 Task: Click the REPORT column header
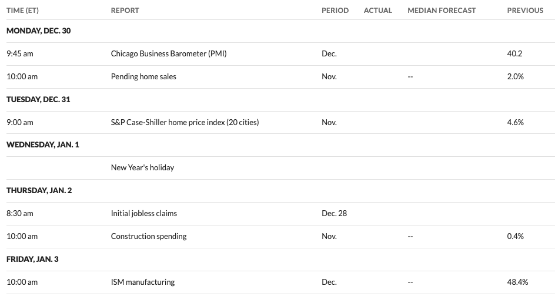pos(125,10)
